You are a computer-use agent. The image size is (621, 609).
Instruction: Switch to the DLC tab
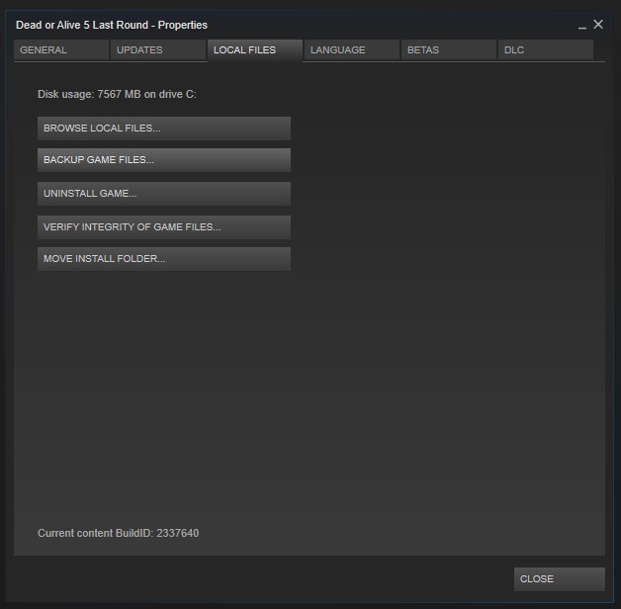click(x=545, y=50)
